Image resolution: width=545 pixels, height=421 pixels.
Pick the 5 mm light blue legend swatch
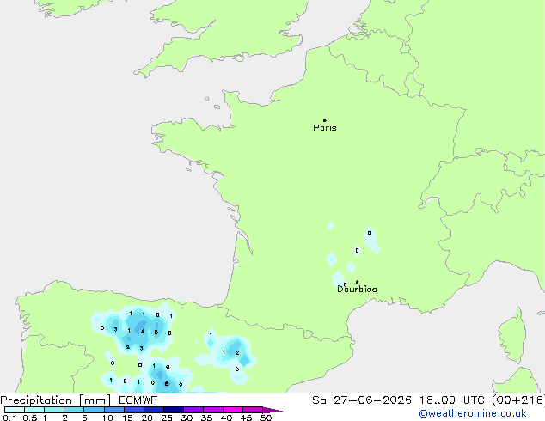pyautogui.click(x=94, y=410)
